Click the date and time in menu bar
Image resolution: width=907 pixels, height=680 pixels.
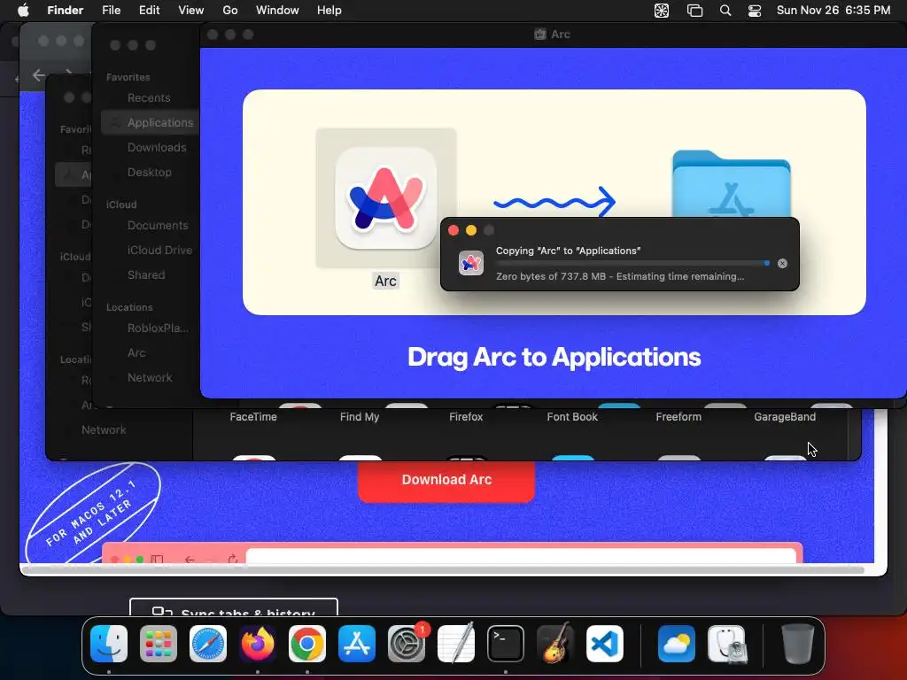point(833,11)
